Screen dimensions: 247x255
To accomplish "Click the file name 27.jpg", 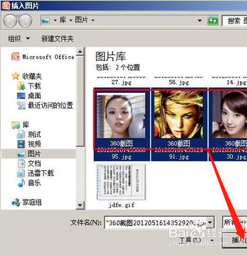I will [121, 83].
